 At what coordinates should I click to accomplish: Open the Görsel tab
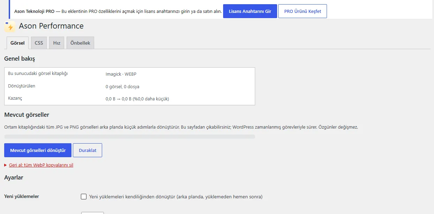tap(17, 43)
